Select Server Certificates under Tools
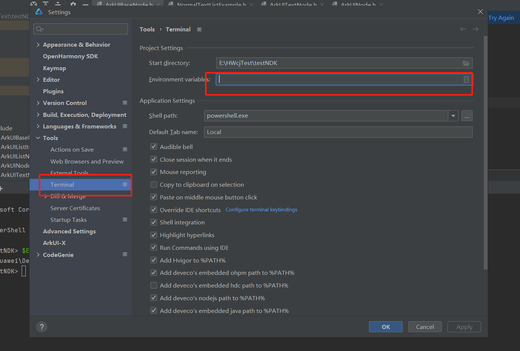Screen dimensions: 520x351 (75, 208)
